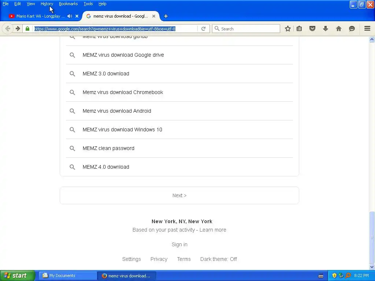Open the Bookmarks menu
Screen dimensions: 375x281
click(68, 4)
